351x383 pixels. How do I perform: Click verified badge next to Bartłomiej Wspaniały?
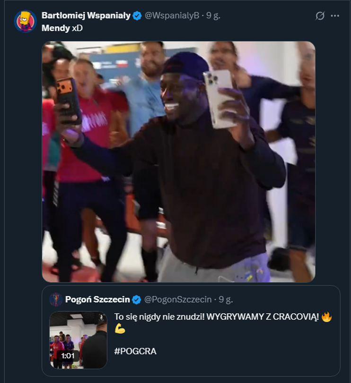click(x=137, y=16)
